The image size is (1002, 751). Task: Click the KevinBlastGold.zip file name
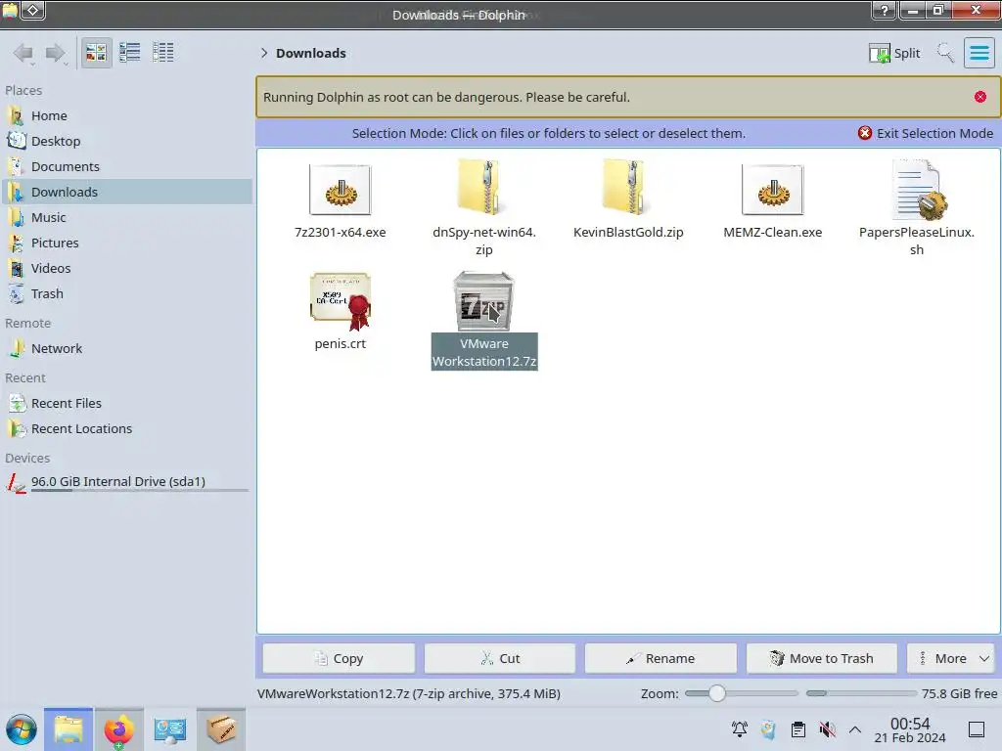628,233
